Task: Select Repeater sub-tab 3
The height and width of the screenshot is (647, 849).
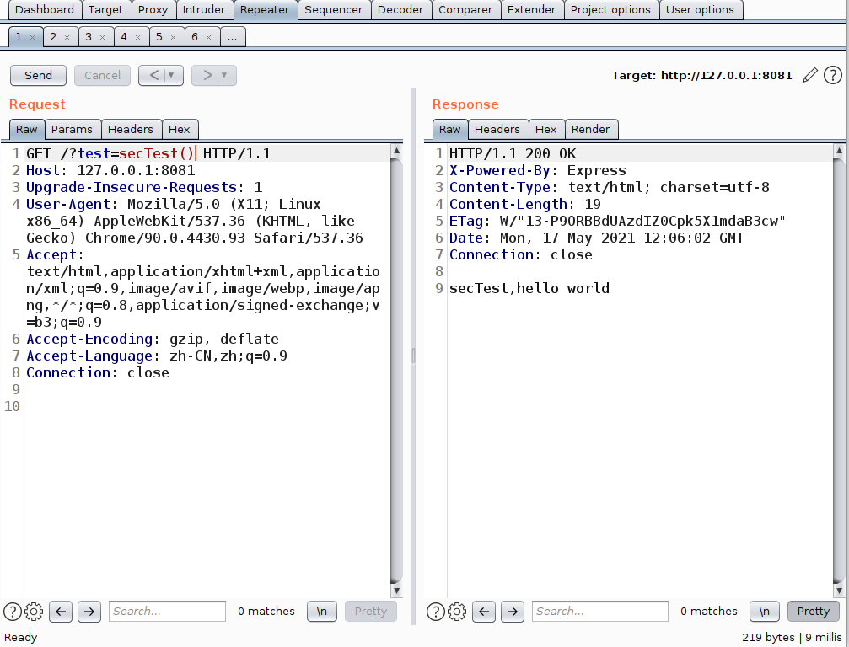Action: [89, 37]
